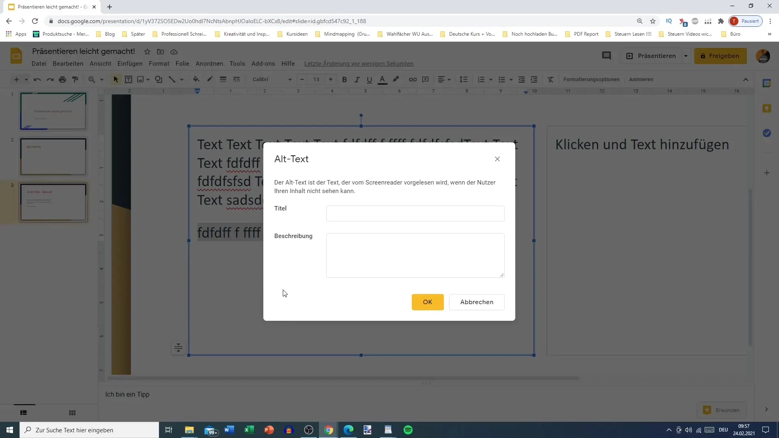Select the cursor selection tool

click(116, 79)
